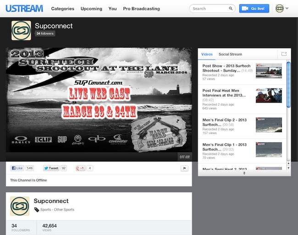Image resolution: width=298 pixels, height=235 pixels.
Task: Click 'This Channel Is Offline' text
Action: coord(28,180)
